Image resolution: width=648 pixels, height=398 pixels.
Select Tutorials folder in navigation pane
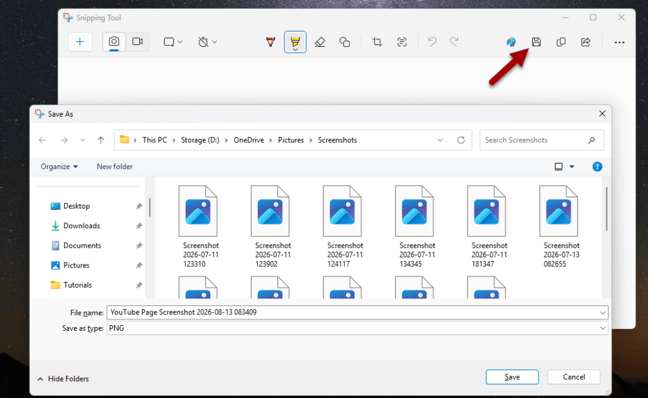coord(78,285)
